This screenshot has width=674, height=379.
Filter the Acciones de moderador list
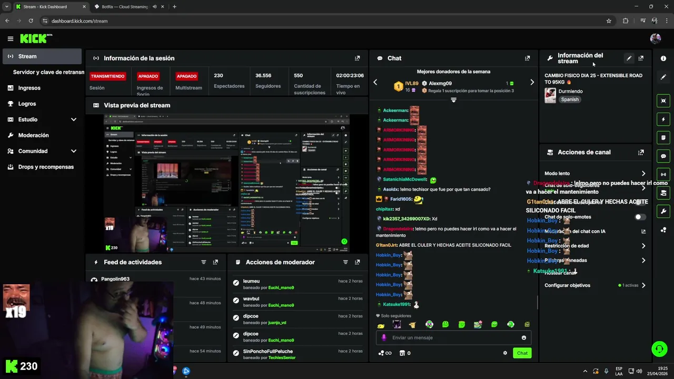coord(345,262)
